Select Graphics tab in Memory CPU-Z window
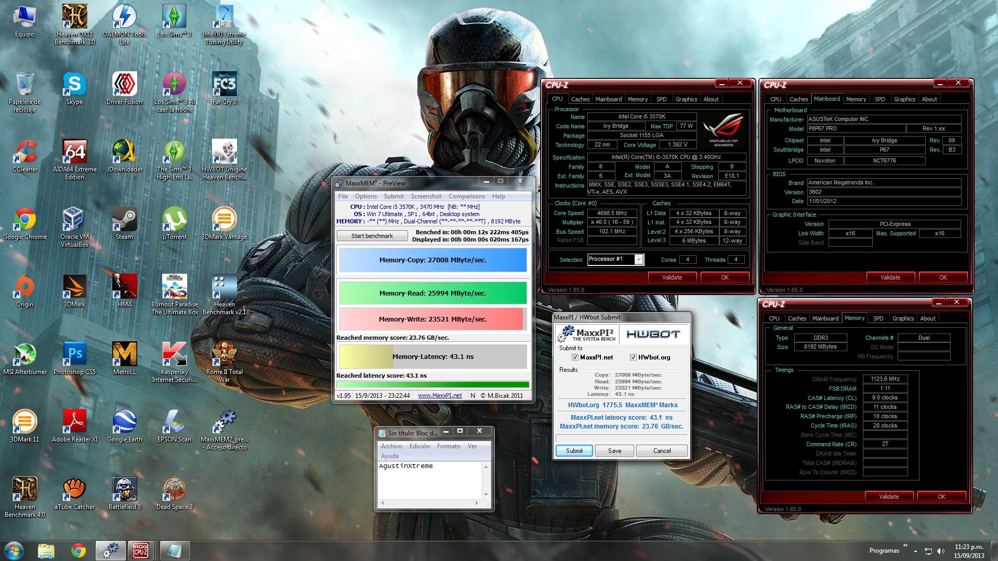The width and height of the screenshot is (998, 561). (x=903, y=318)
